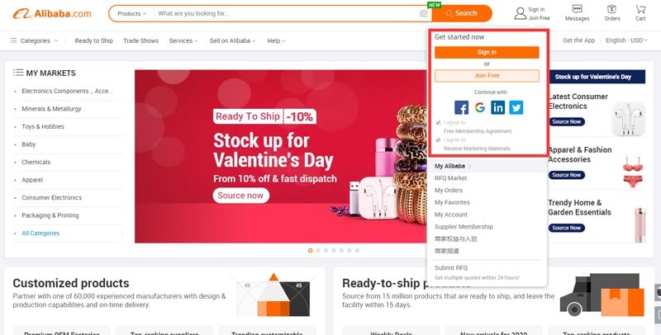Open the Orders icon in header
This screenshot has width=661, height=335.
611,9
